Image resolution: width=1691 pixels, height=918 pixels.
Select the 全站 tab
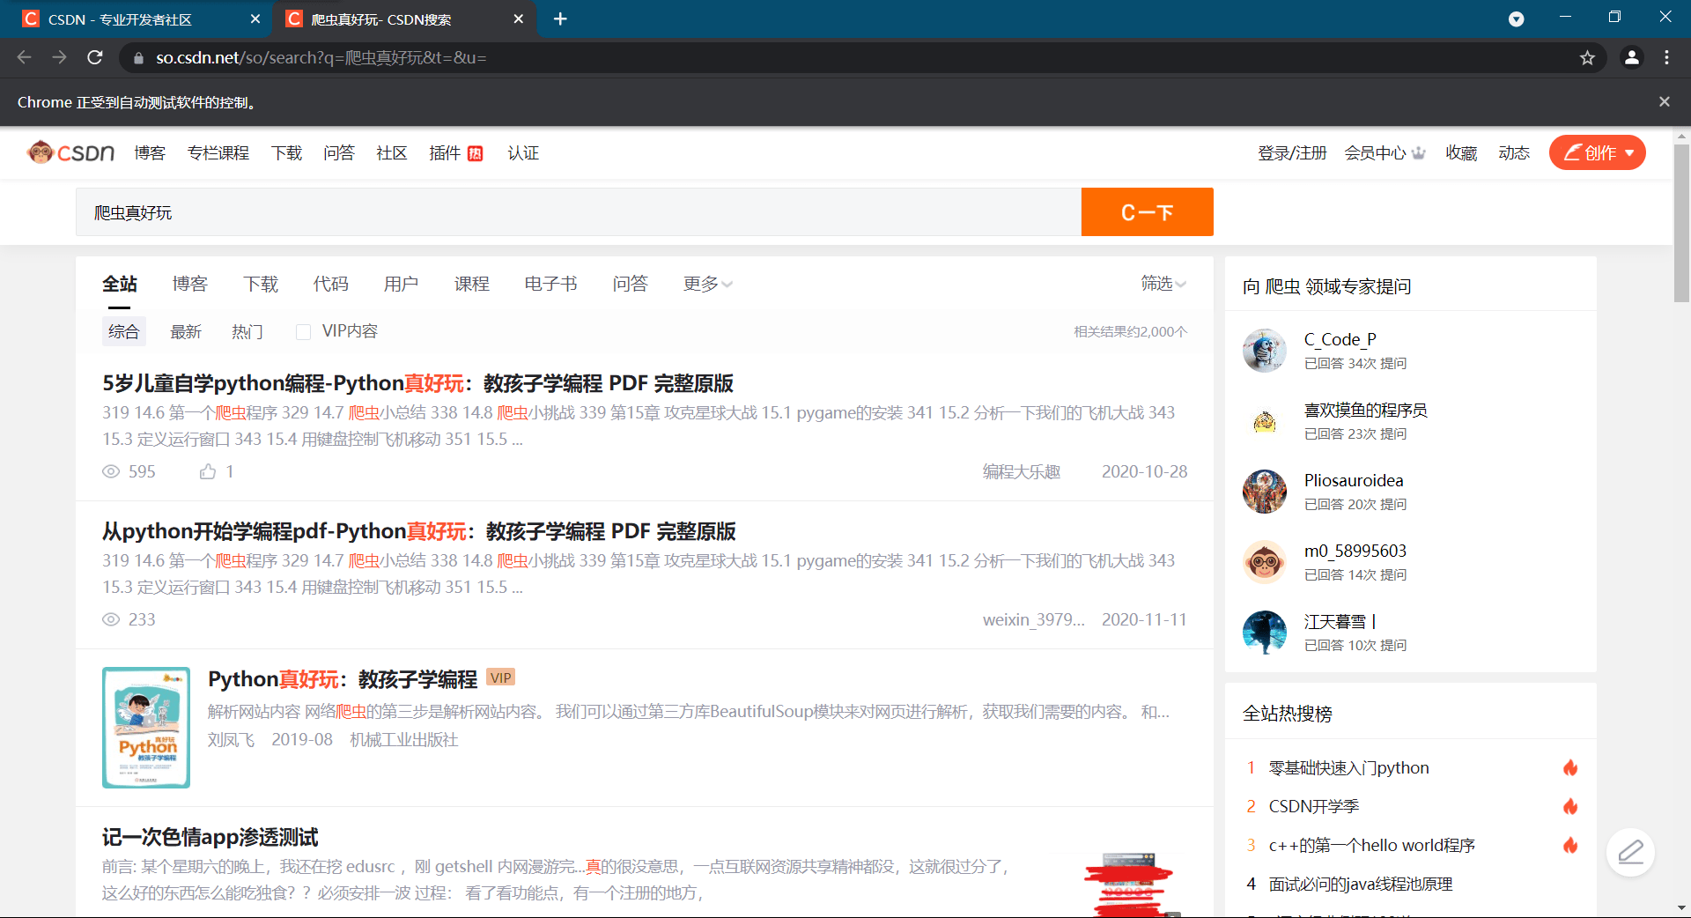tap(120, 284)
